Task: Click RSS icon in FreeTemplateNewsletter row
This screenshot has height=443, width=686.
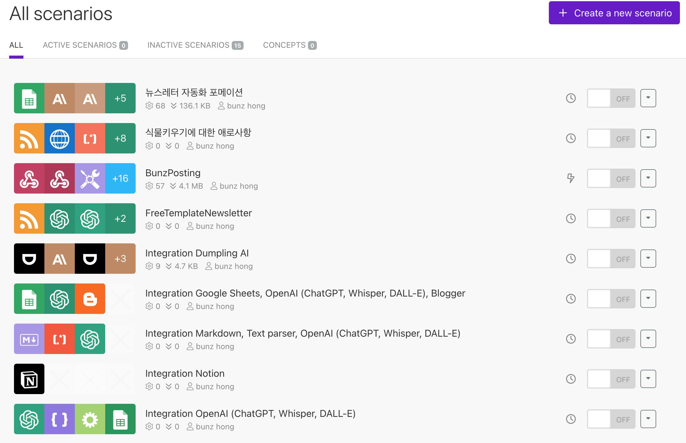Action: 29,218
